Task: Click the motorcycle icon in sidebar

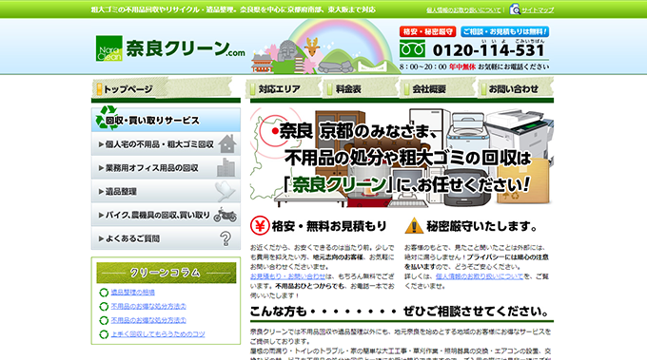Action: click(225, 215)
